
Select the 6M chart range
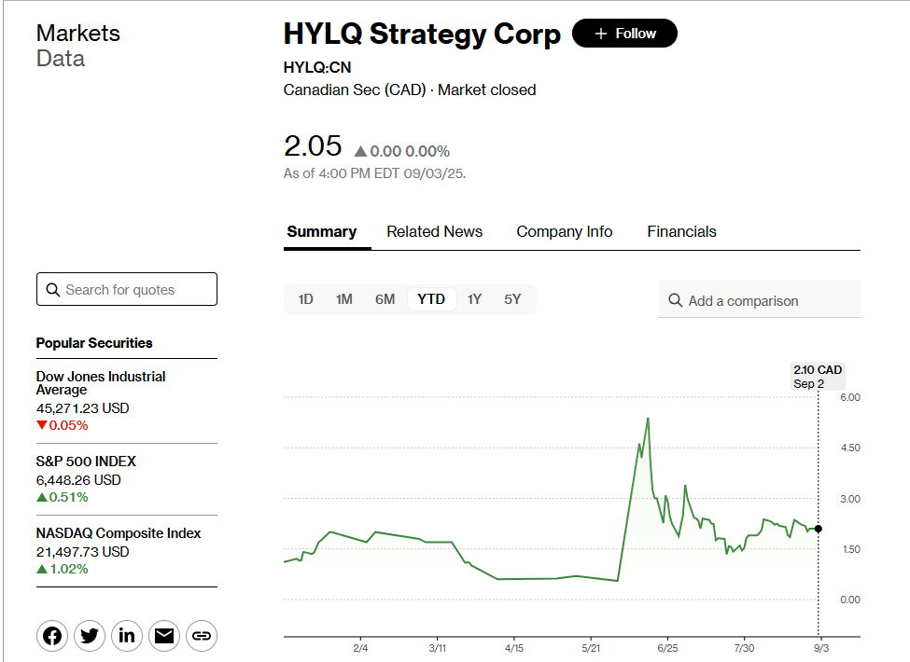click(x=385, y=299)
